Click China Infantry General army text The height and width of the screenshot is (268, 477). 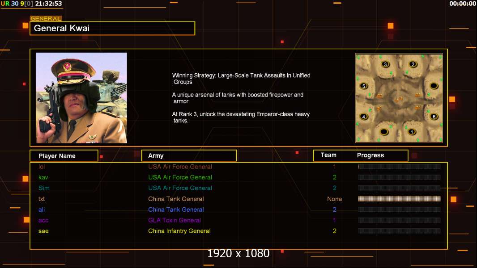[x=179, y=231]
